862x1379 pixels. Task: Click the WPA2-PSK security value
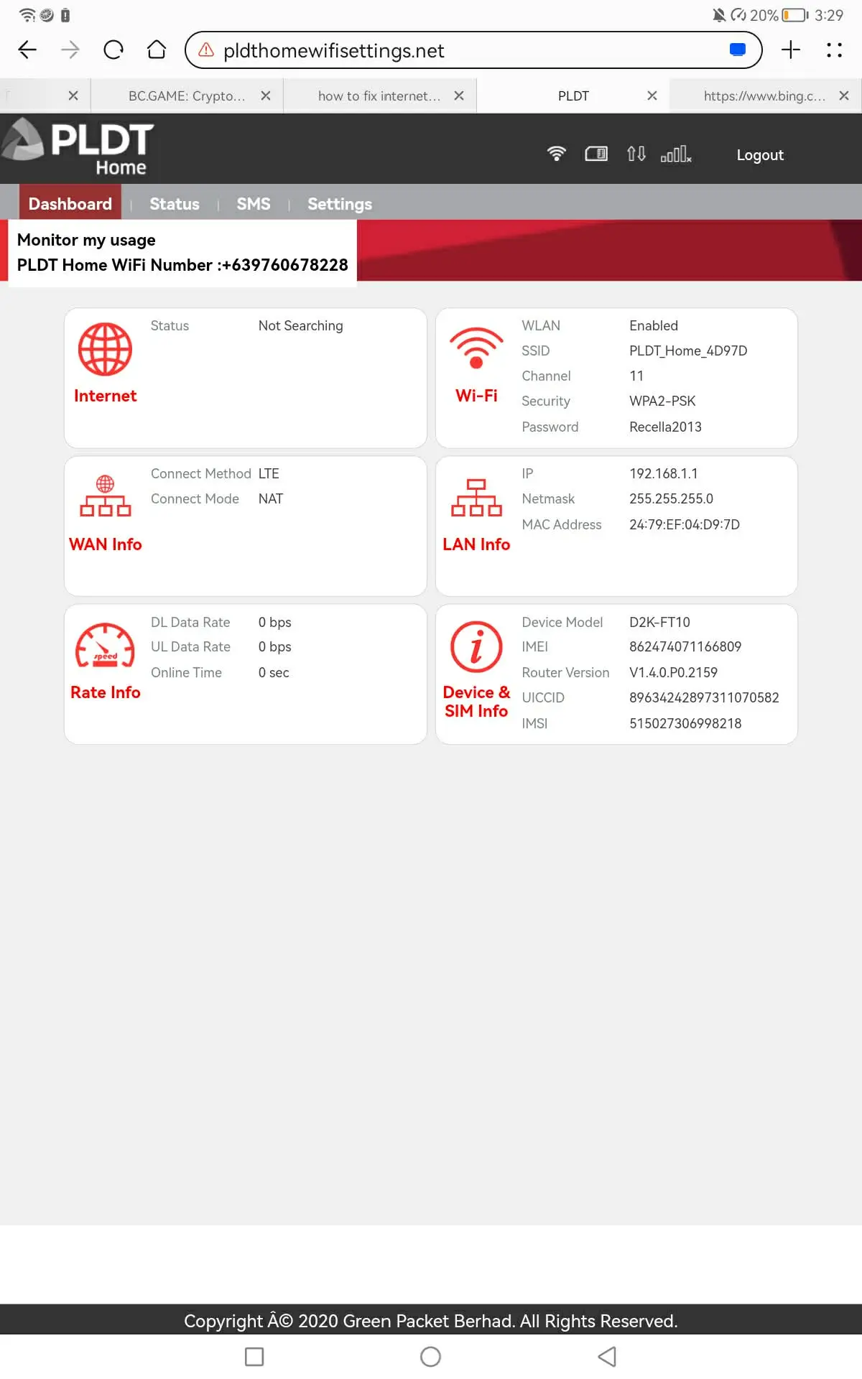662,401
